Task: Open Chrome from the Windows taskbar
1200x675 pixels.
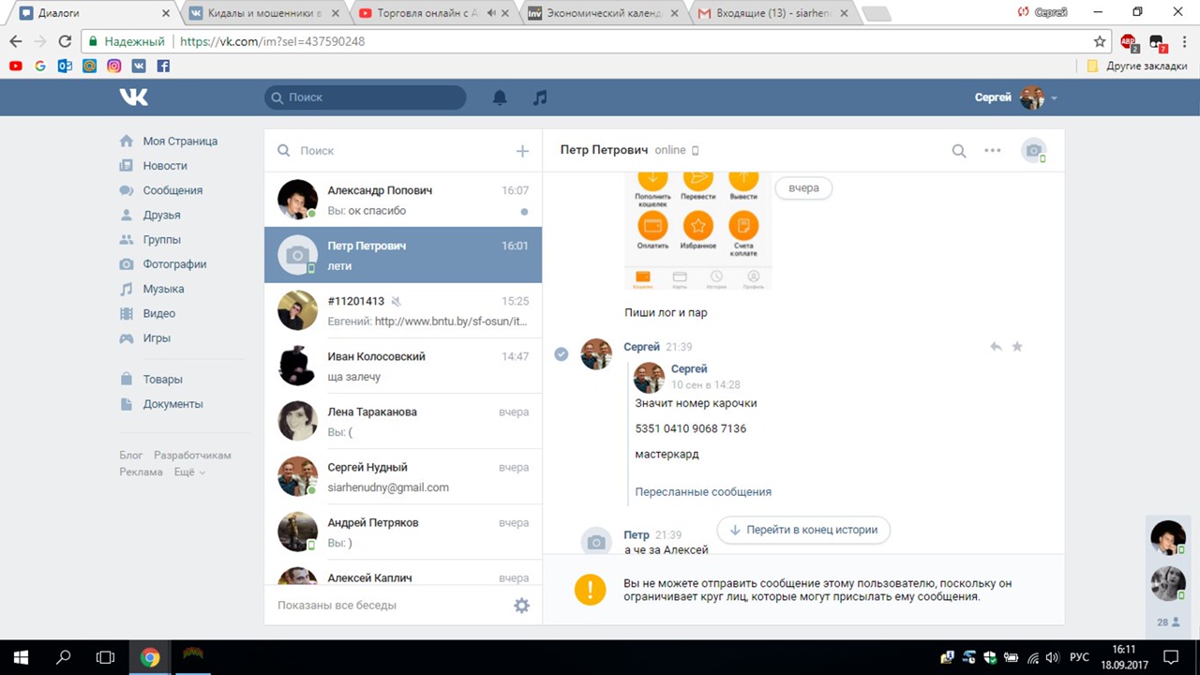Action: (x=150, y=657)
